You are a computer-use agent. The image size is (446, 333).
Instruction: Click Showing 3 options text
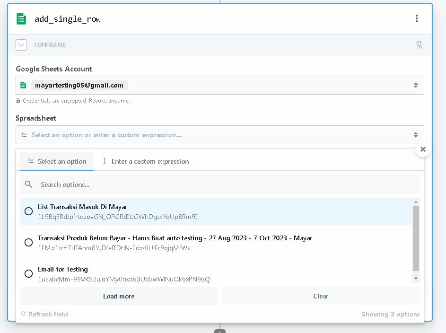pyautogui.click(x=391, y=314)
